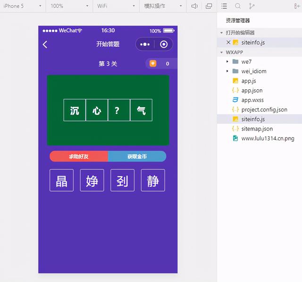
Task: Click the mini program close circle icon
Action: [x=164, y=44]
